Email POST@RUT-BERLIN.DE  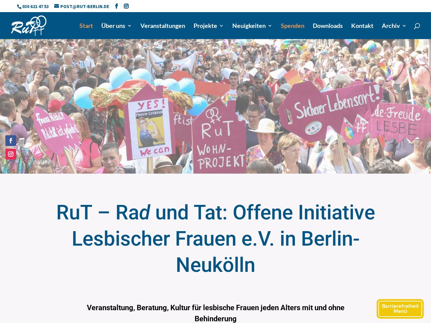[85, 6]
